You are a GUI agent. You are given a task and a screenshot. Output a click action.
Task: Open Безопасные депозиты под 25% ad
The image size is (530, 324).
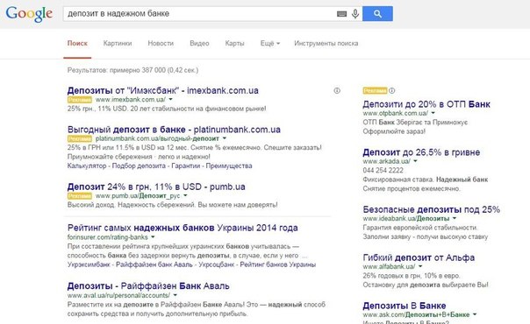click(x=432, y=209)
